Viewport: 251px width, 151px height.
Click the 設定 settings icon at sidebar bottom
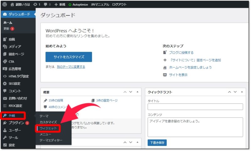click(x=5, y=145)
